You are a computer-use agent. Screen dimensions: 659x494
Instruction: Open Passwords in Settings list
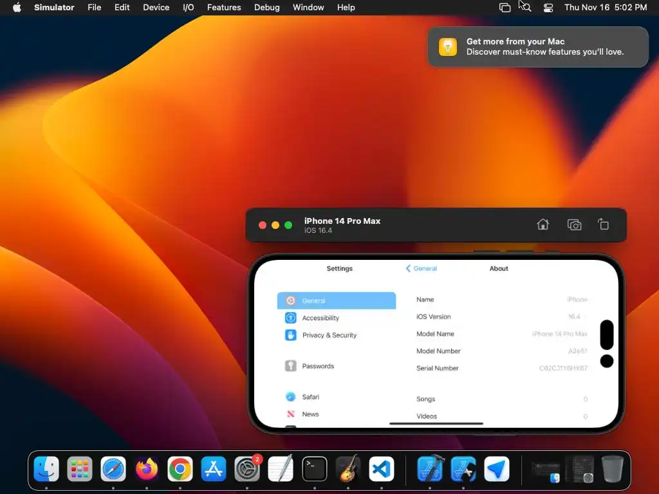coord(336,366)
